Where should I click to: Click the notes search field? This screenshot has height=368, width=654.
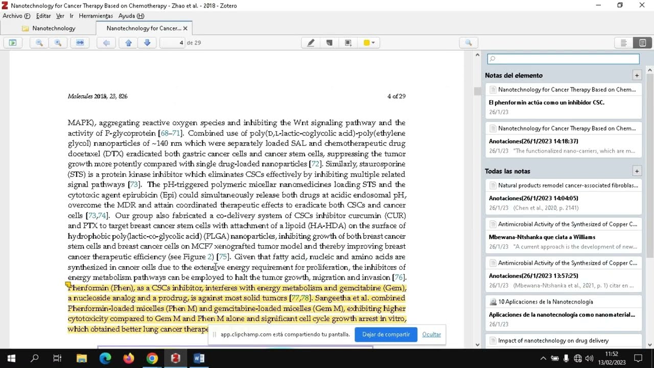click(563, 59)
